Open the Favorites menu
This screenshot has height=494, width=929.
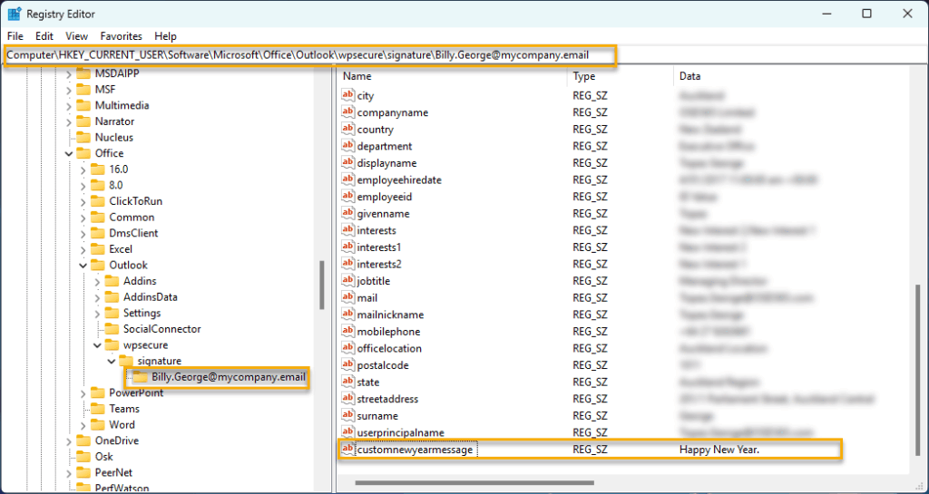[x=121, y=36]
